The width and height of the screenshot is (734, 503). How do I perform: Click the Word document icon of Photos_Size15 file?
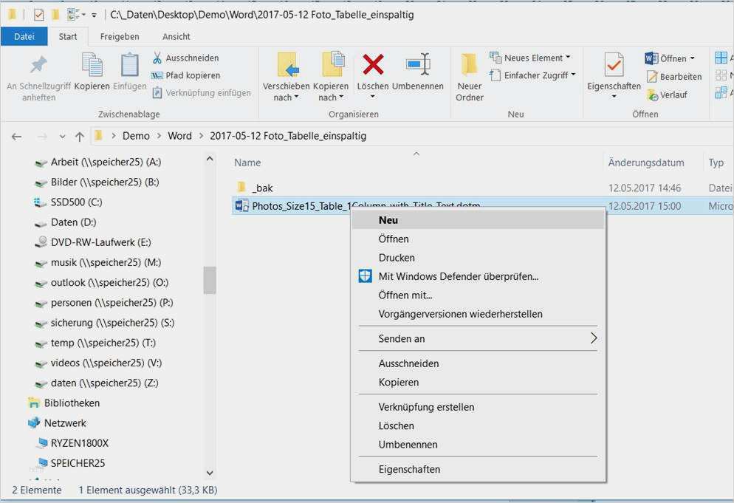pyautogui.click(x=241, y=205)
